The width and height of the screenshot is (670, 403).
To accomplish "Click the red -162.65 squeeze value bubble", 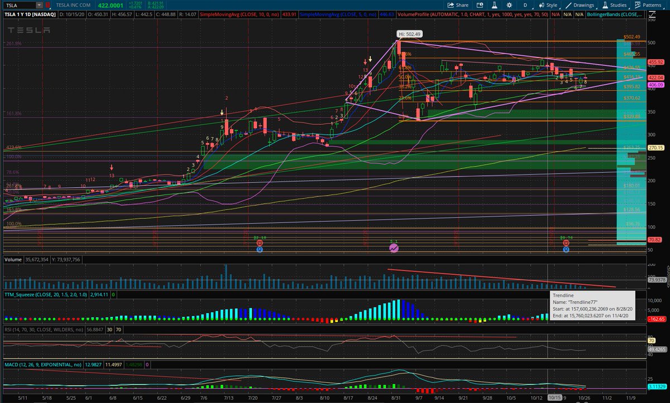I will pyautogui.click(x=657, y=319).
